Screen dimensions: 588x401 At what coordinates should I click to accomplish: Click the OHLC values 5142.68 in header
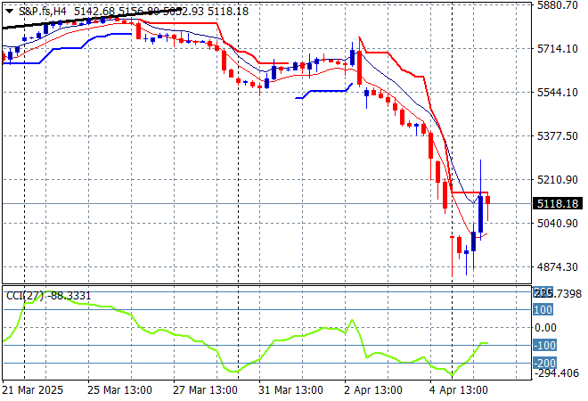point(94,12)
